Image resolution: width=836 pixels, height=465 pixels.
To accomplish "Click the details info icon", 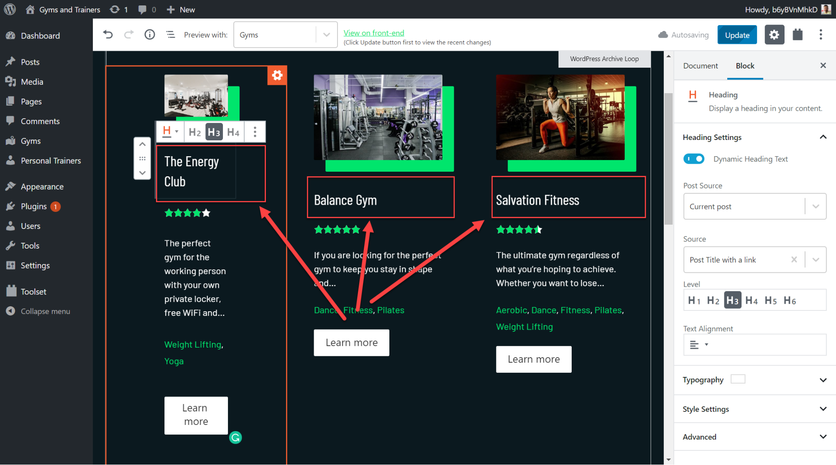I will pos(149,34).
